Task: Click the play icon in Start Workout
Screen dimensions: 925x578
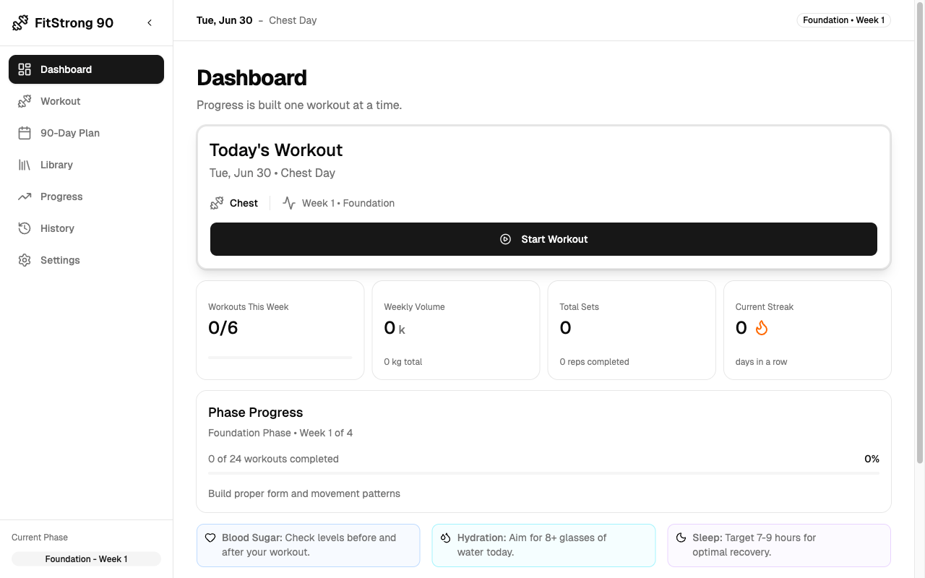Action: [x=506, y=239]
